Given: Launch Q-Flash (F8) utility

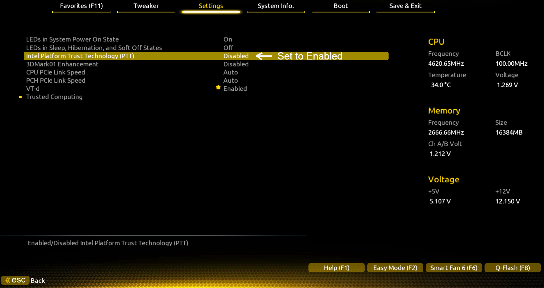Looking at the screenshot, I should click(512, 268).
